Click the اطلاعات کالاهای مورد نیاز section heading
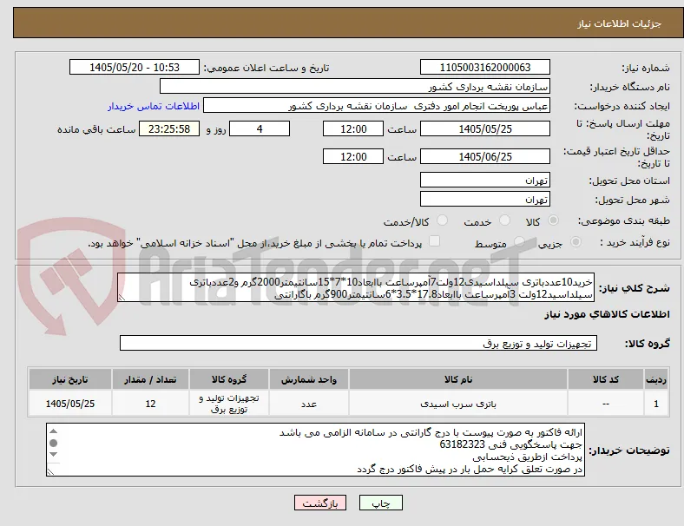Viewport: 684px width, 526px height. pyautogui.click(x=607, y=314)
